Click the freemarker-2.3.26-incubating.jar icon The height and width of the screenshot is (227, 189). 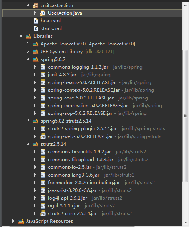(x=43, y=183)
